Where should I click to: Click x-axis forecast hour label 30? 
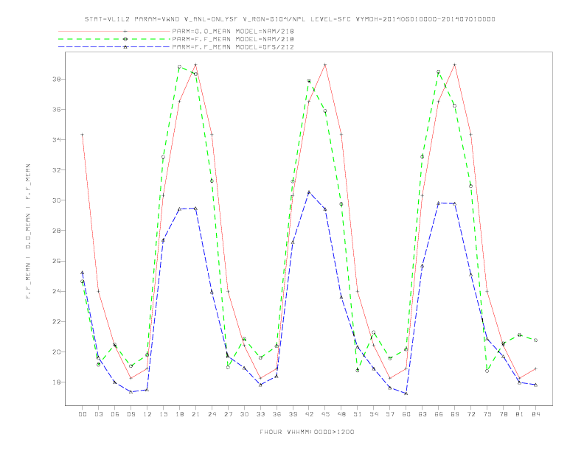coord(244,414)
